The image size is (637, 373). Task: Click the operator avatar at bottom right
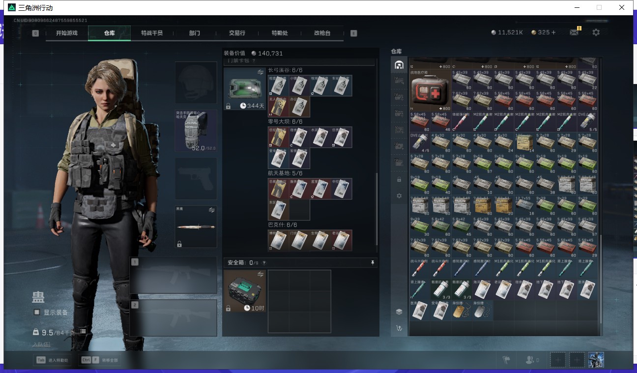596,360
